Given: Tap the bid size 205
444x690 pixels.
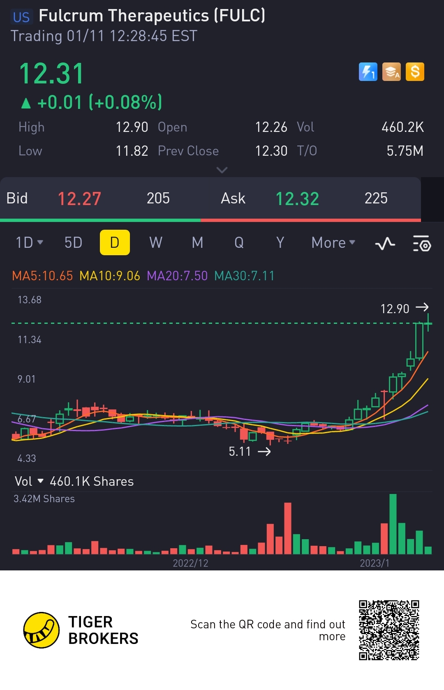Looking at the screenshot, I should (158, 198).
